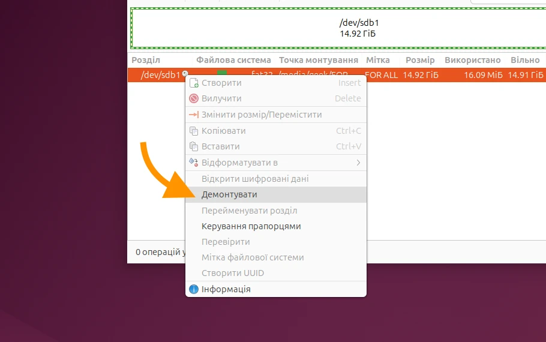Choose Вставити menu entry
The width and height of the screenshot is (546, 342).
[276, 146]
